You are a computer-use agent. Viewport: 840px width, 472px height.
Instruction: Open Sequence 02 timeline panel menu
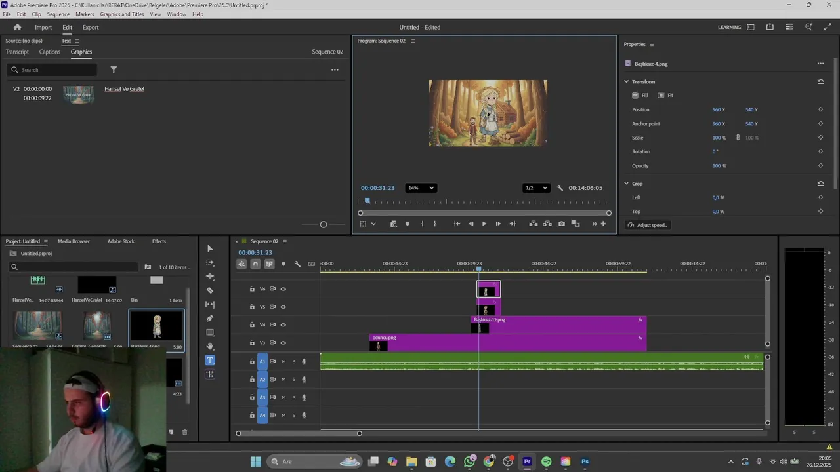[x=284, y=241]
